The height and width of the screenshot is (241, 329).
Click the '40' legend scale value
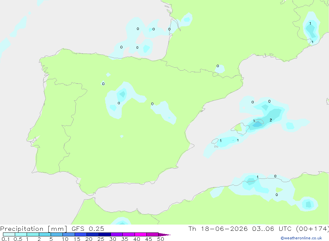[137, 239]
